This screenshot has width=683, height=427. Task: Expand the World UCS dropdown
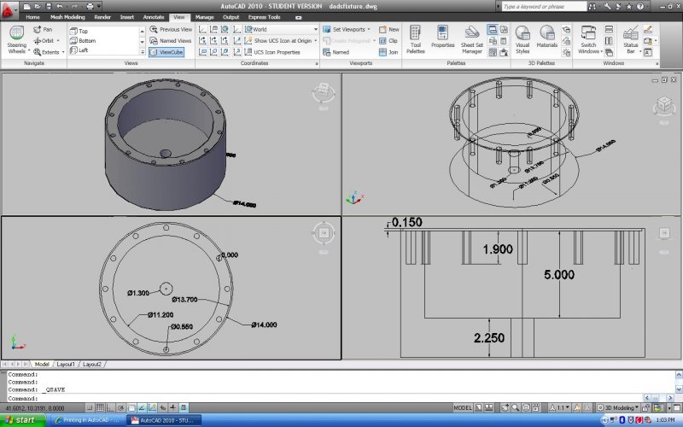(315, 29)
